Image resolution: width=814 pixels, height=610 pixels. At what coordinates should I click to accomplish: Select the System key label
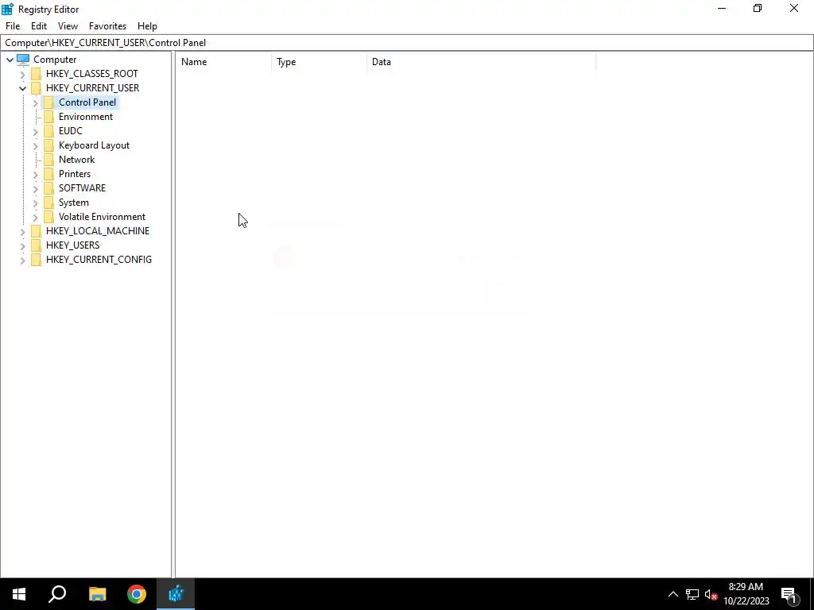pos(74,203)
